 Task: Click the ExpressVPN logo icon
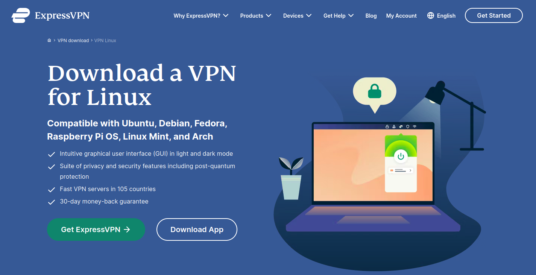click(x=20, y=15)
